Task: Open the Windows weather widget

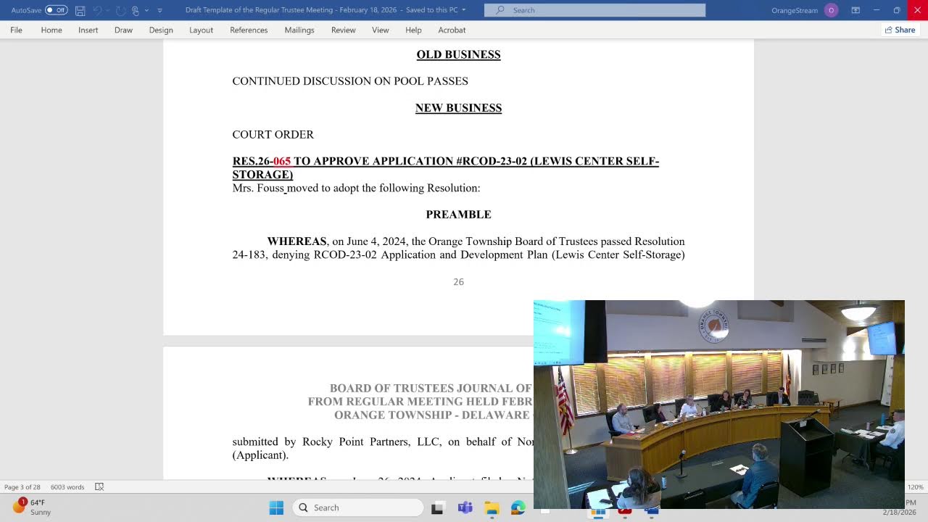Action: 31,507
